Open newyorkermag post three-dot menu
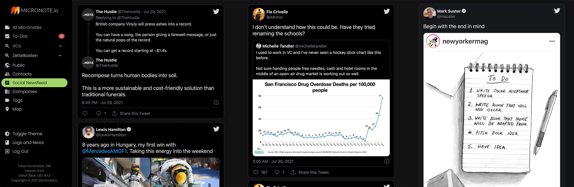The image size is (574, 187). tap(552, 41)
